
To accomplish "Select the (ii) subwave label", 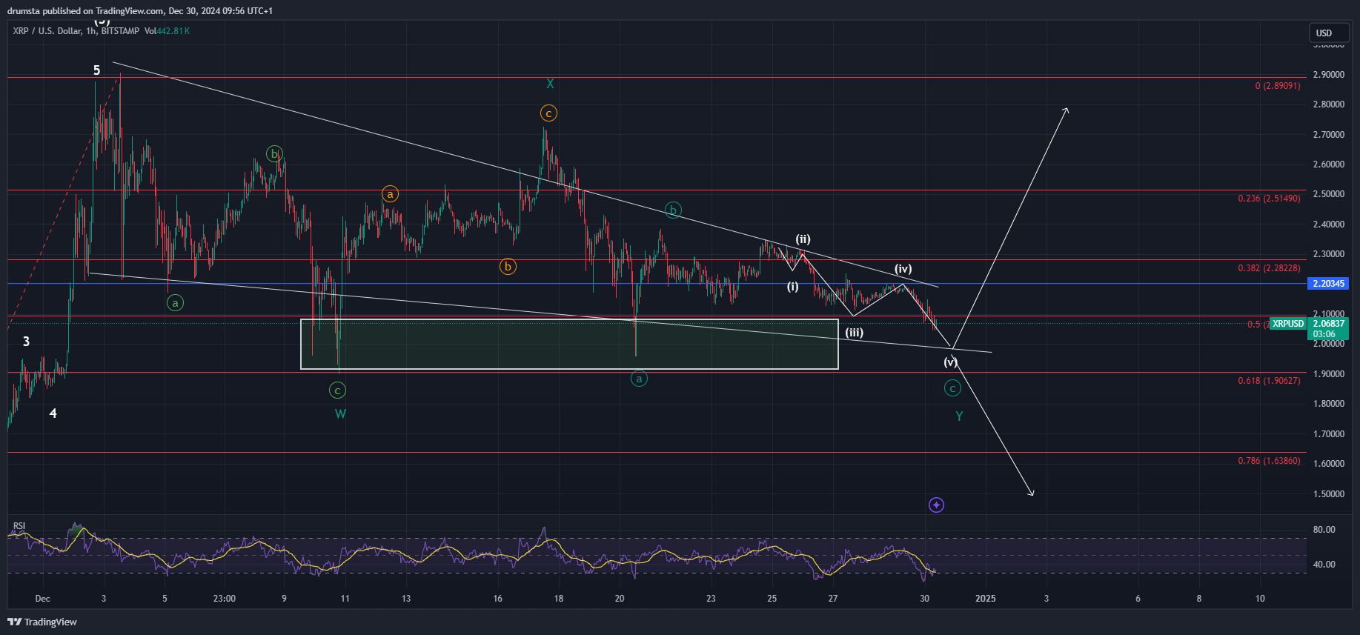I will pos(803,239).
